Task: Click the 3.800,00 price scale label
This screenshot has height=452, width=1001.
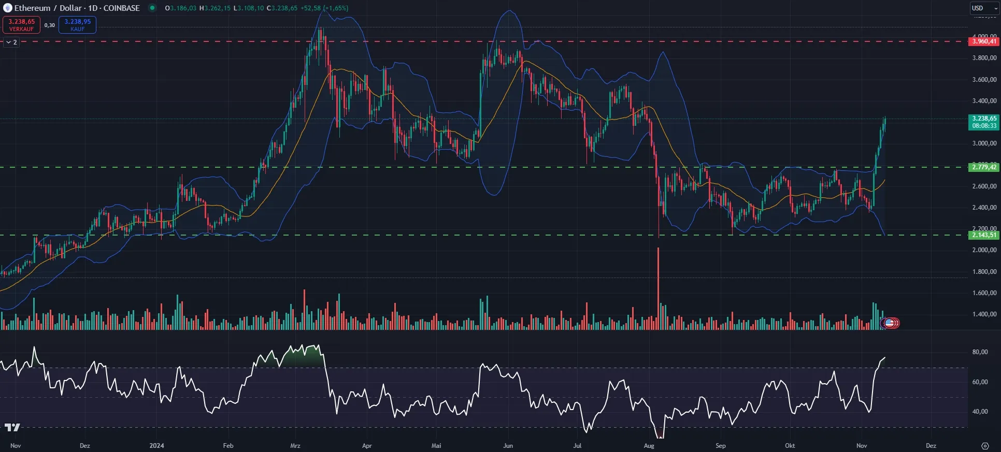Action: pos(984,58)
